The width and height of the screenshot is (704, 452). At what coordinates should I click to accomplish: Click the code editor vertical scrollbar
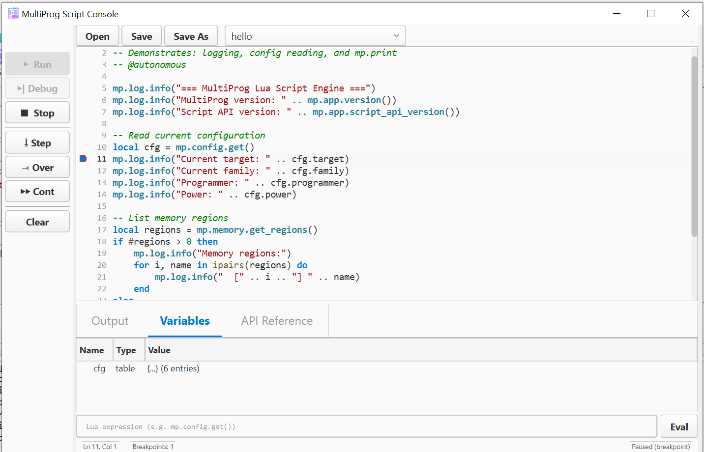[694, 146]
